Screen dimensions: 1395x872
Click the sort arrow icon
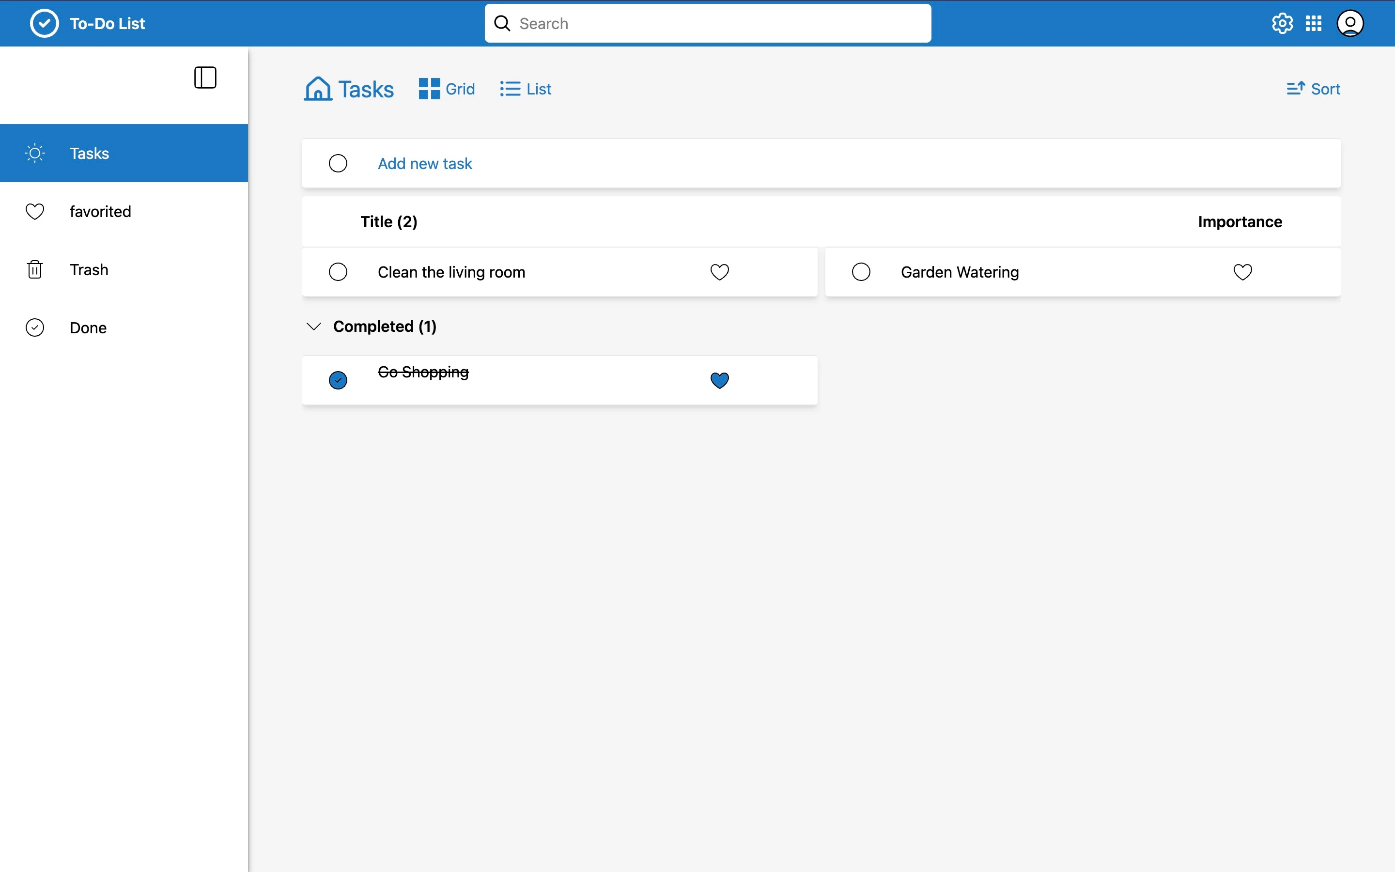pyautogui.click(x=1295, y=88)
